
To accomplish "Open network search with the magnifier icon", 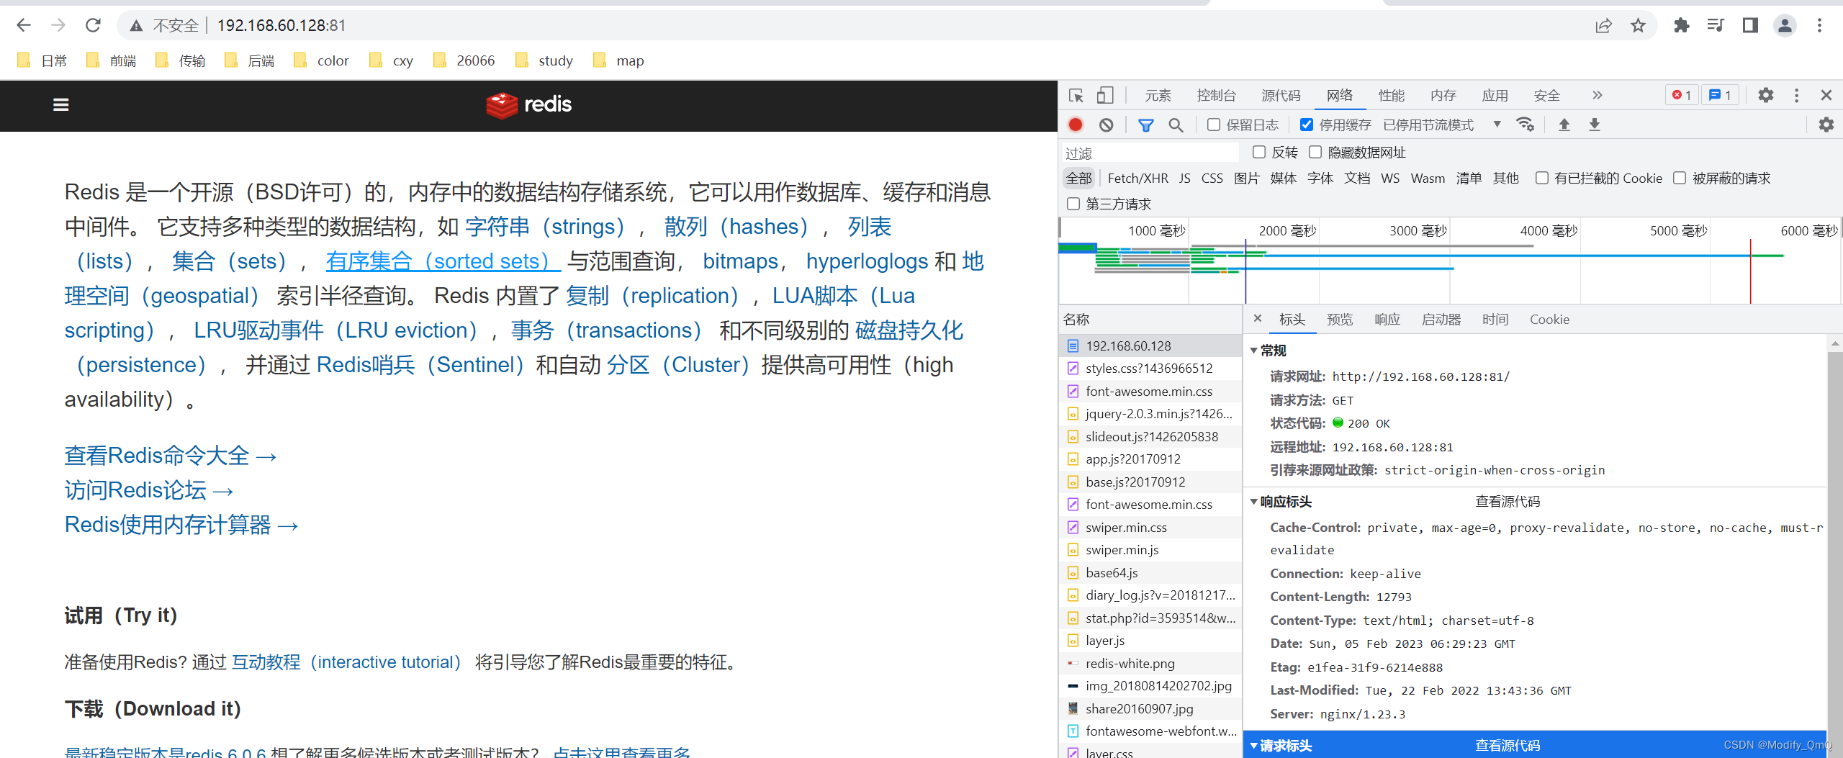I will [x=1176, y=125].
